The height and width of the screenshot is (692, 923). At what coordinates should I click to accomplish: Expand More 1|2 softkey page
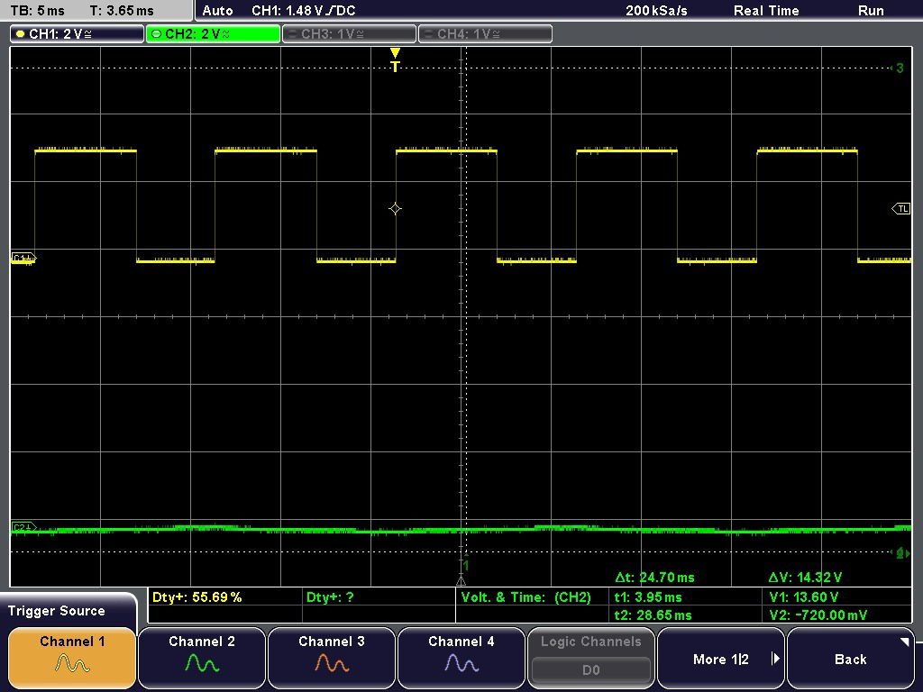click(x=721, y=659)
